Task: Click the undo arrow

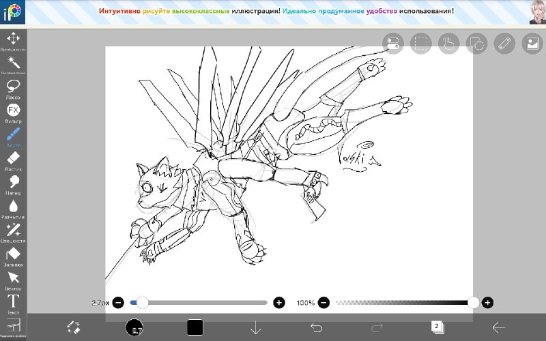Action: (316, 327)
